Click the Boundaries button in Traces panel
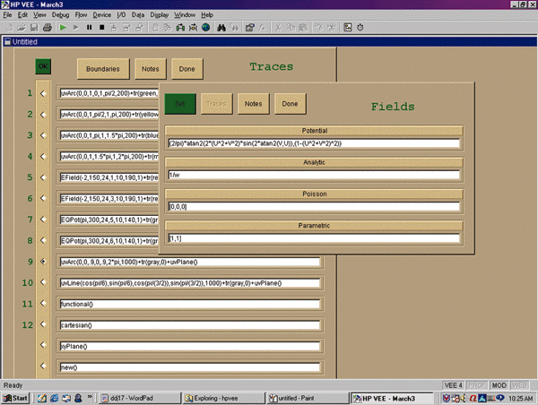Viewport: 538px width, 405px height. tap(103, 68)
